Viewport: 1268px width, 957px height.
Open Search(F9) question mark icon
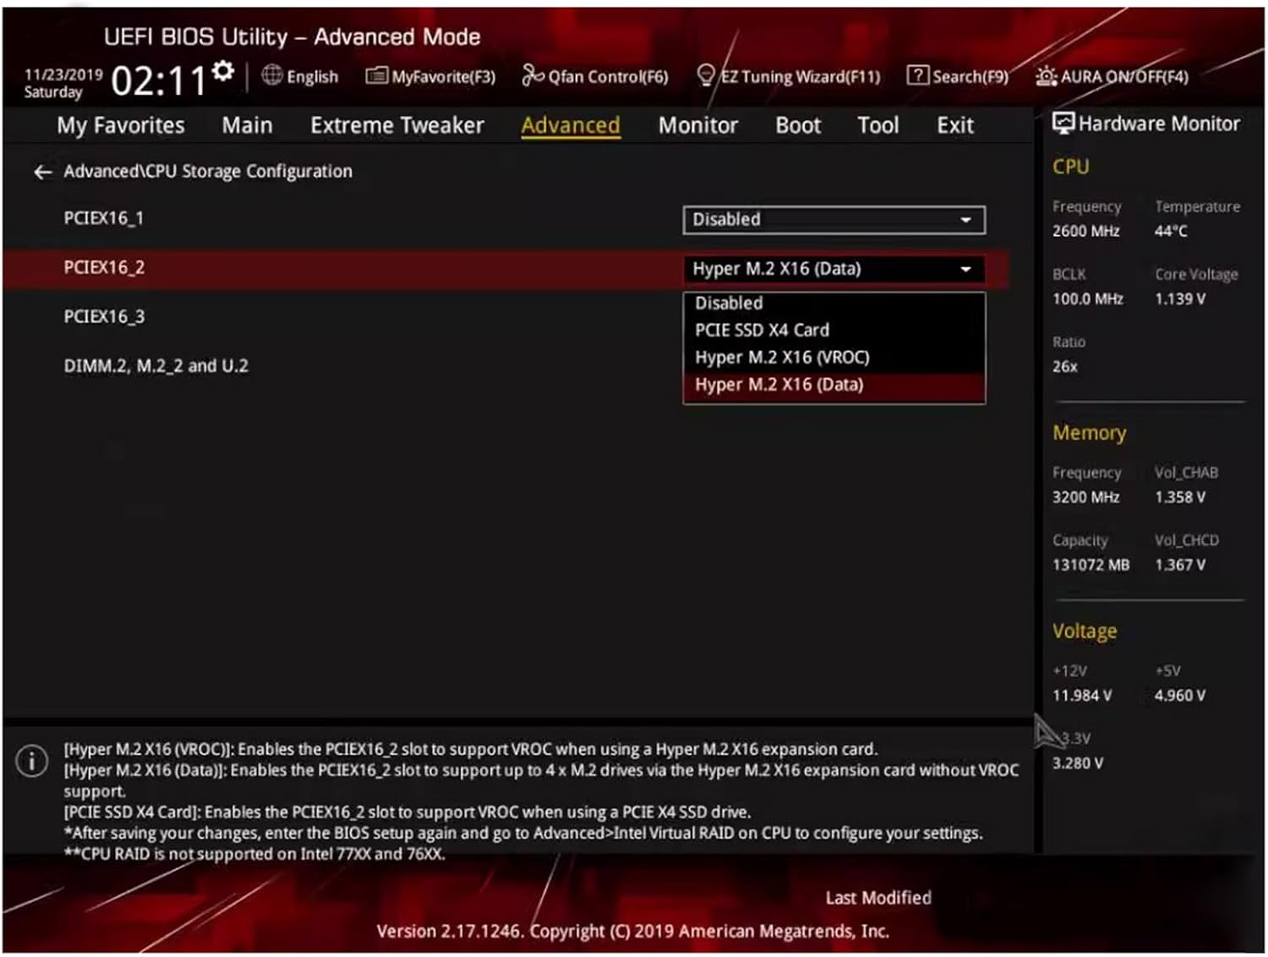tap(917, 76)
